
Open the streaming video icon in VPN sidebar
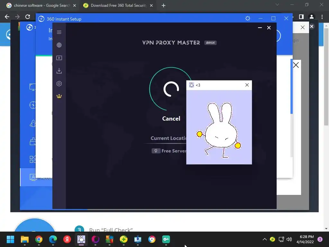tap(59, 58)
